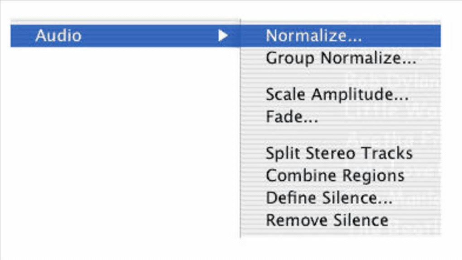The width and height of the screenshot is (462, 260).
Task: Open the Define Silence... option
Action: [329, 198]
